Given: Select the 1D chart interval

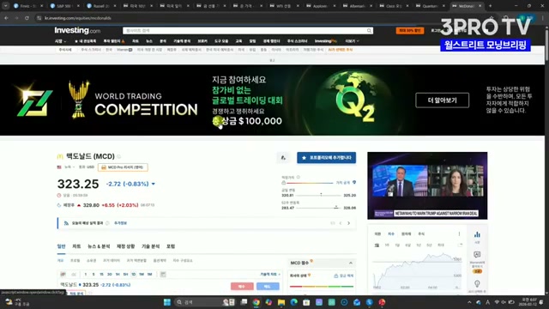Looking at the screenshot, I should pos(134,275).
